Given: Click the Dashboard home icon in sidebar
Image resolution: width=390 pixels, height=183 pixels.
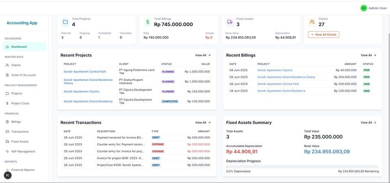Looking at the screenshot, I should (x=7, y=47).
